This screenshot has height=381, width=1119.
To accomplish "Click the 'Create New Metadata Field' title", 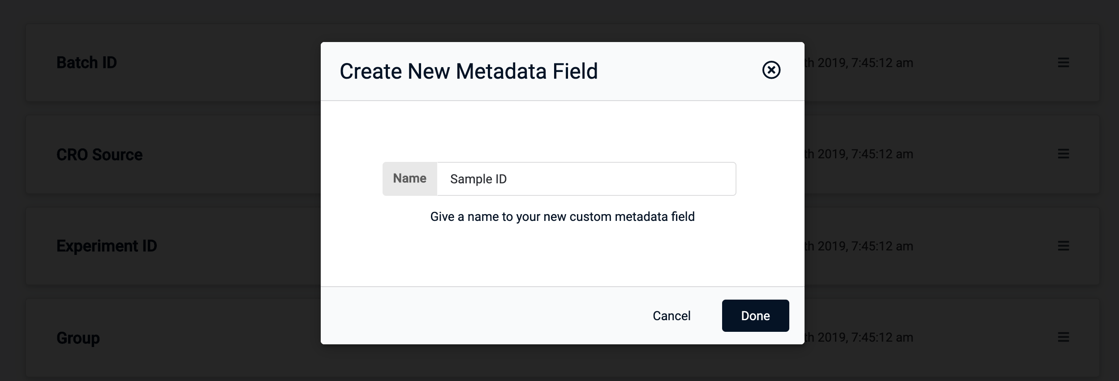I will (469, 71).
